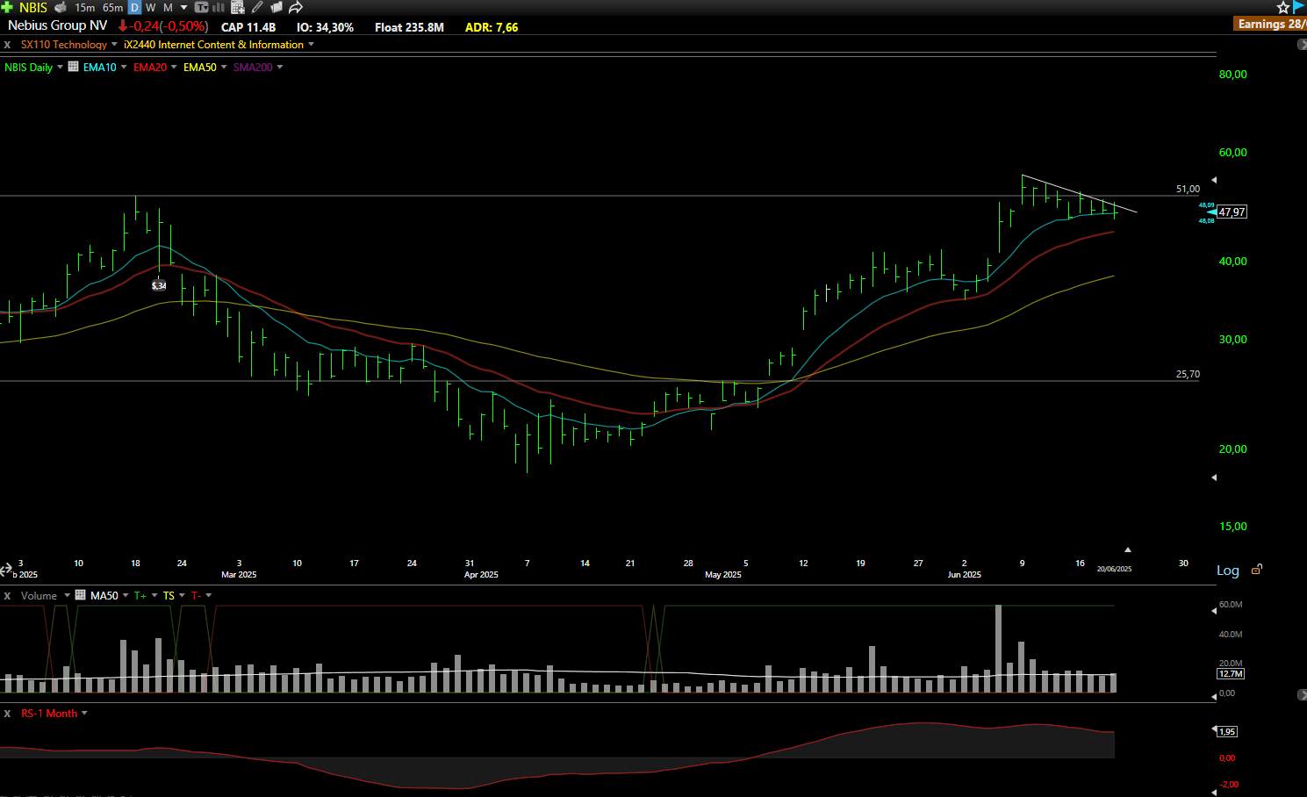Image resolution: width=1307 pixels, height=797 pixels.
Task: Click the Nebius Group NV company name
Action: (57, 25)
